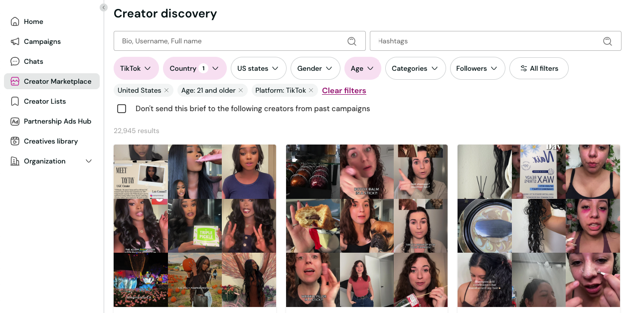
Task: Open the All filters panel
Action: (539, 68)
